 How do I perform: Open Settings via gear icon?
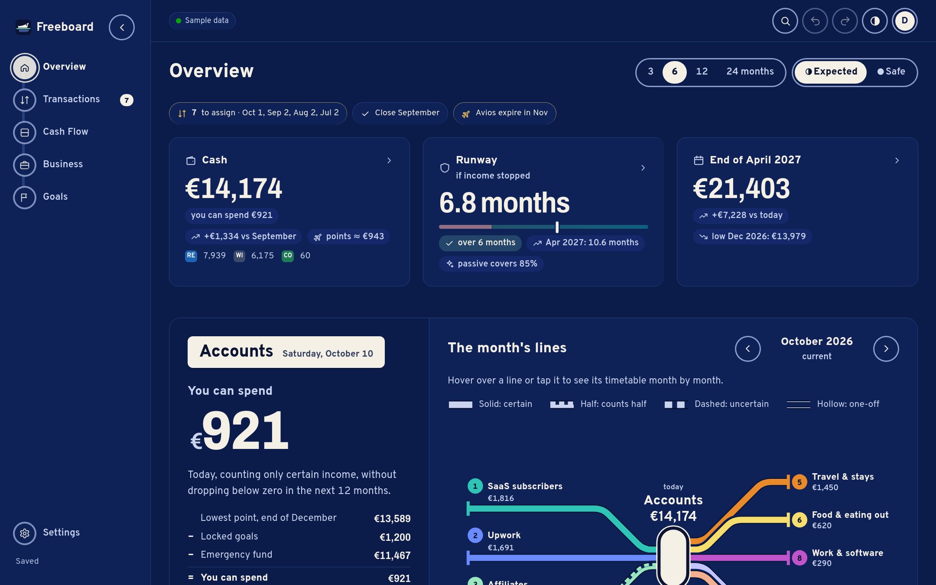[x=25, y=533]
